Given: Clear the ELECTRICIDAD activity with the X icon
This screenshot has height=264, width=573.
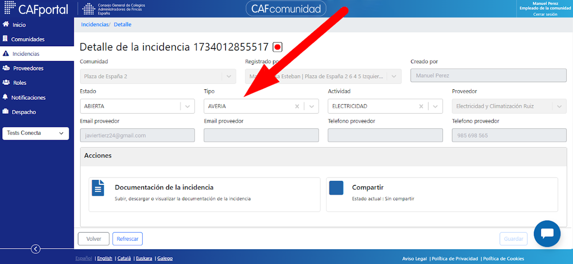Looking at the screenshot, I should point(421,106).
